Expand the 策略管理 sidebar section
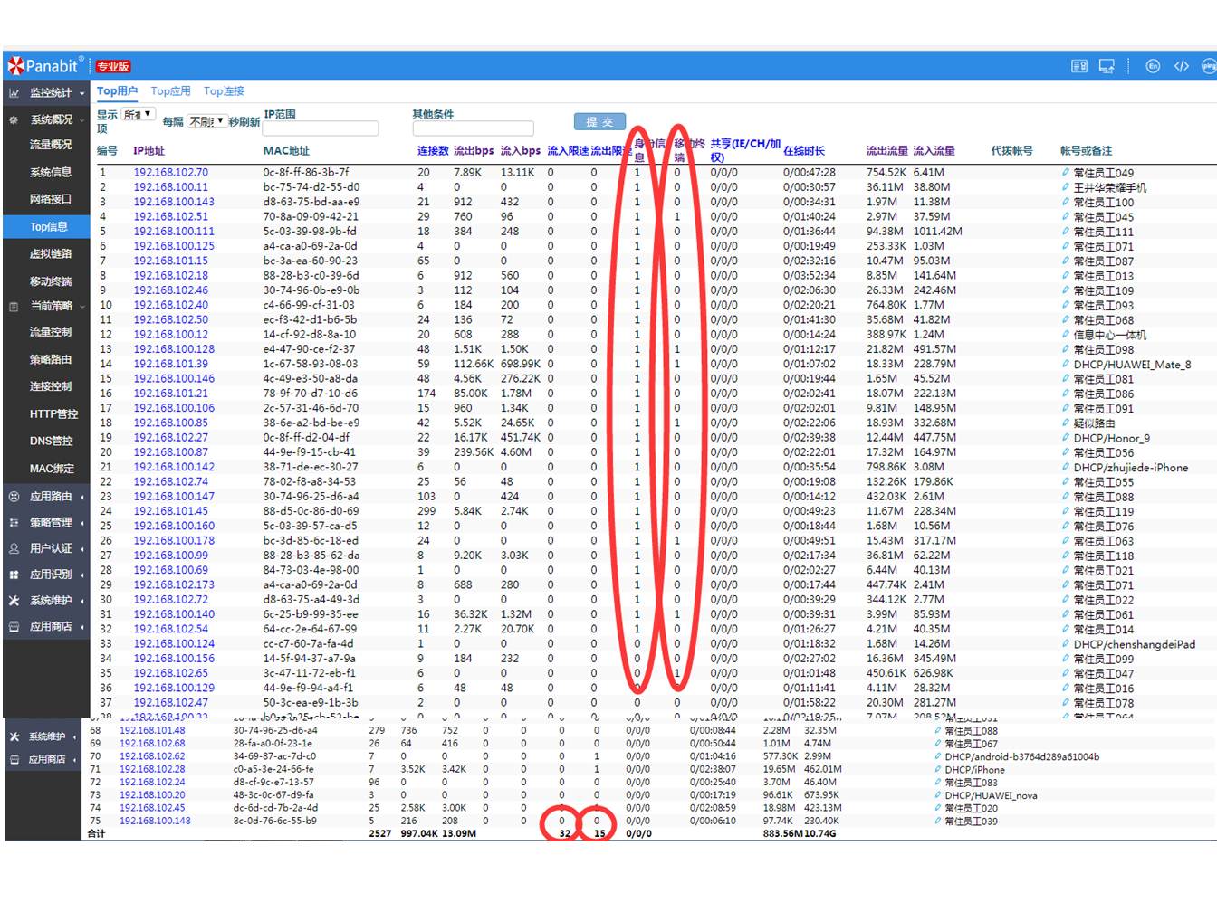This screenshot has height=912, width=1217. click(x=81, y=523)
